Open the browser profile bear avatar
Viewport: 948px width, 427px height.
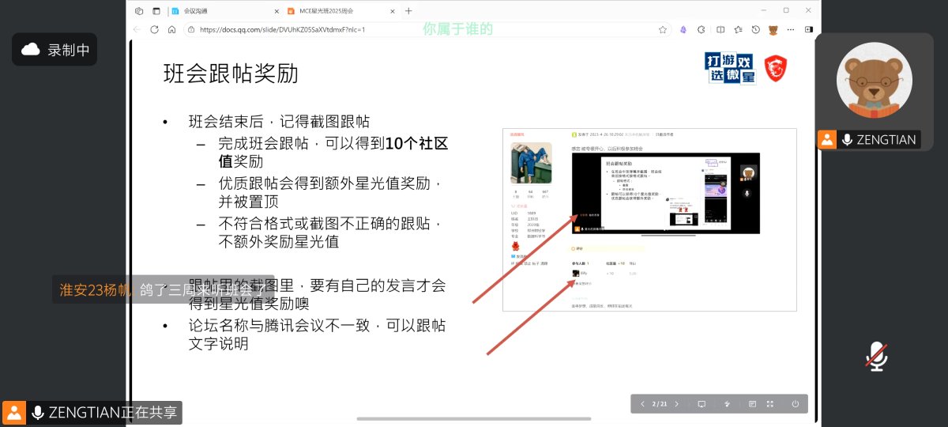tap(773, 29)
